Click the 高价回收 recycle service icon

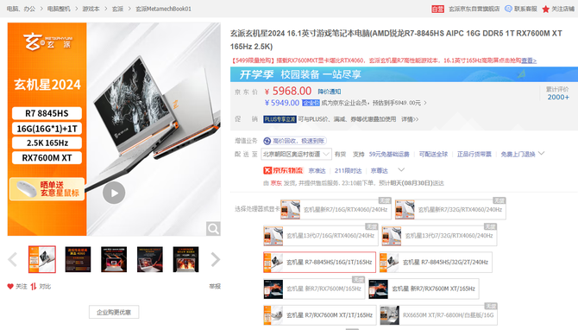tap(267, 141)
